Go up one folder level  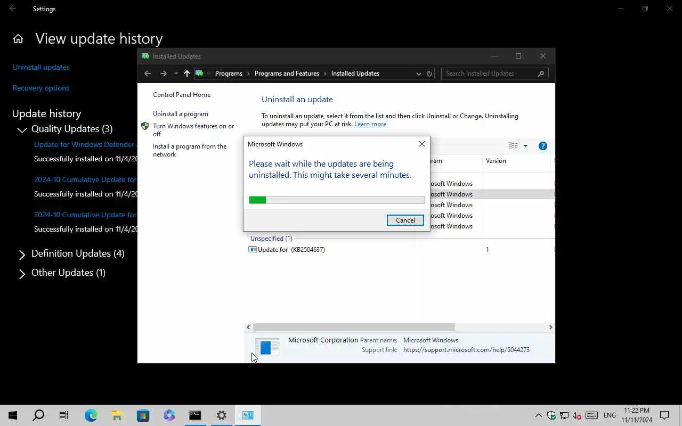point(186,73)
